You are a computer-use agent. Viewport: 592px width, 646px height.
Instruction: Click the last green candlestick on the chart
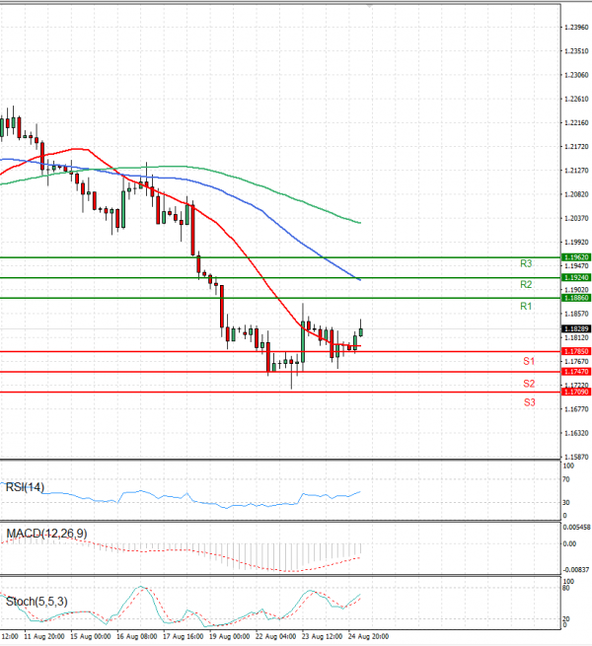(361, 332)
